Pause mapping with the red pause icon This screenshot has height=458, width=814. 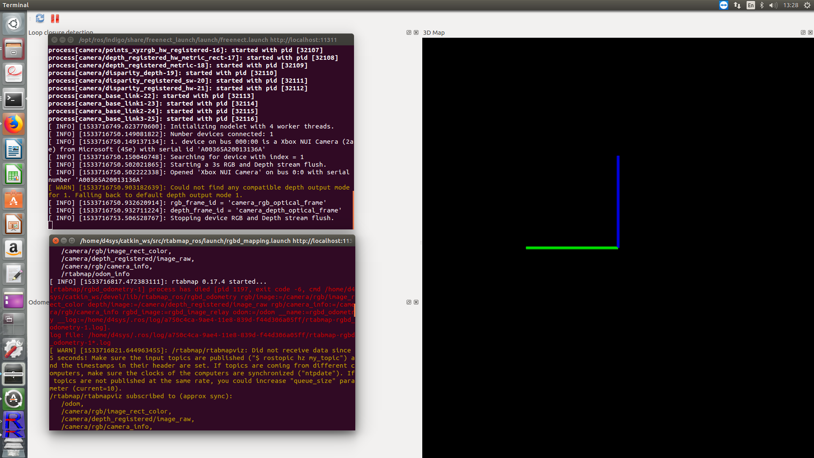click(x=55, y=18)
